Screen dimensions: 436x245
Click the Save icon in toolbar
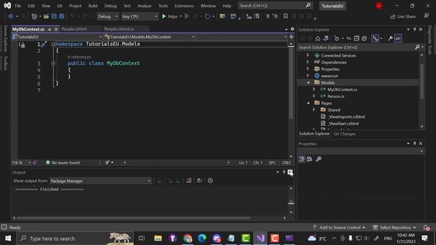tap(54, 16)
